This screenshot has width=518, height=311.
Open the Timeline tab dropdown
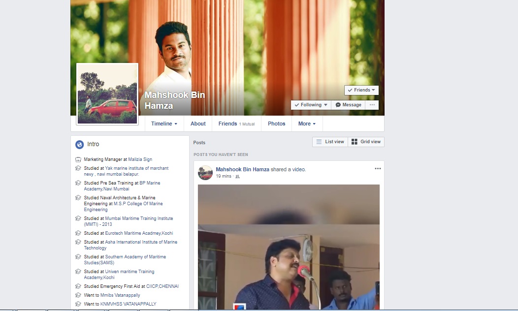pos(164,124)
